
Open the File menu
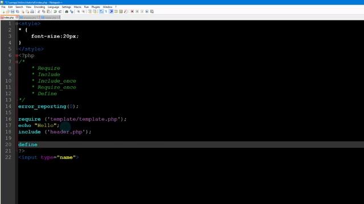point(3,7)
